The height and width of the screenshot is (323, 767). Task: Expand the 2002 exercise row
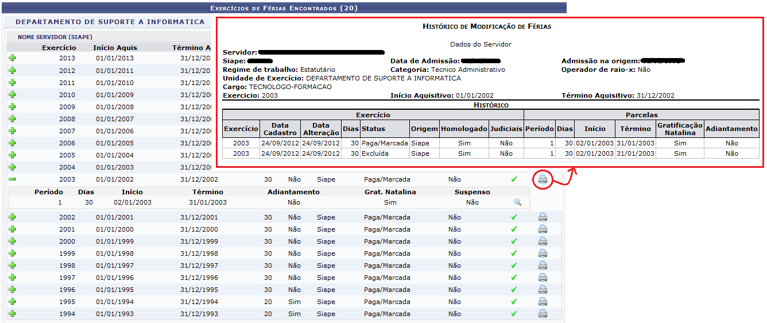click(12, 217)
